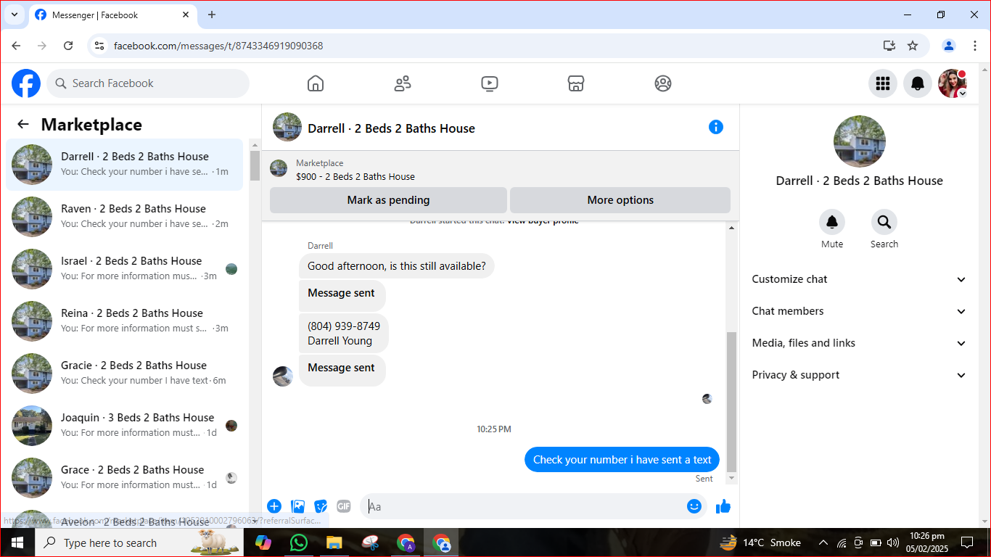991x557 pixels.
Task: Show hidden system tray icons chevron
Action: tap(823, 542)
